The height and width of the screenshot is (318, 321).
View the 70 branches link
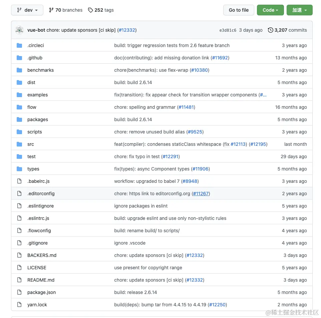point(66,10)
